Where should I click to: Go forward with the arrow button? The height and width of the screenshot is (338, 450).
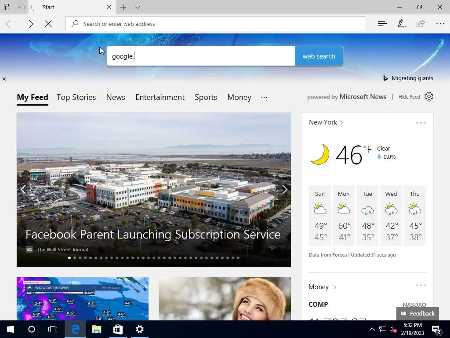tap(29, 24)
